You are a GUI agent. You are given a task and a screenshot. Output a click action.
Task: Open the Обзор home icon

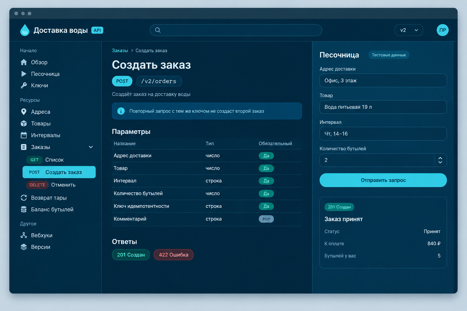24,62
